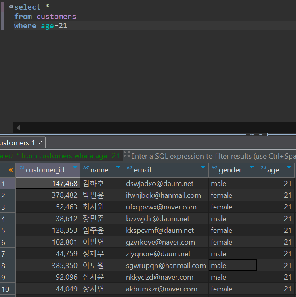Viewport: 296px width, 297px height.
Task: Select cell with customer_id 92,096
Action: [x=48, y=277]
